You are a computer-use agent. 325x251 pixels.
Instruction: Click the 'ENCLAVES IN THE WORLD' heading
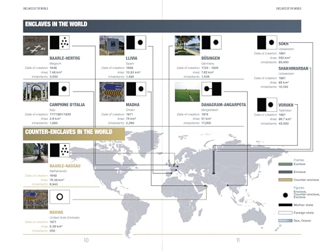[x=56, y=24]
